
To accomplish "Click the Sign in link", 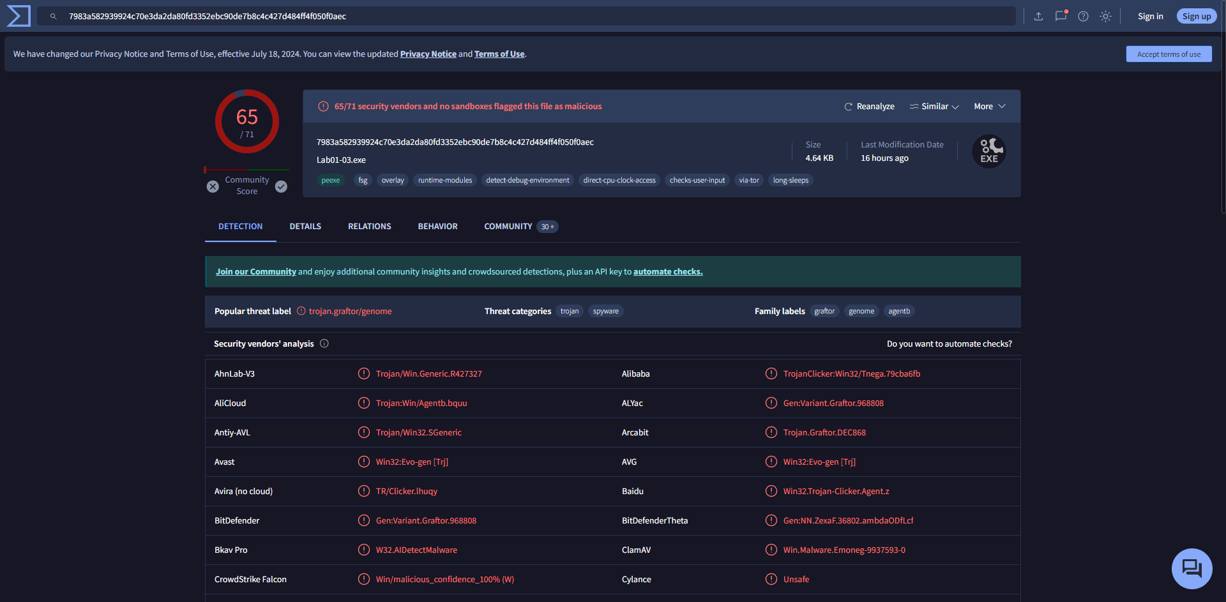I will (x=1150, y=17).
